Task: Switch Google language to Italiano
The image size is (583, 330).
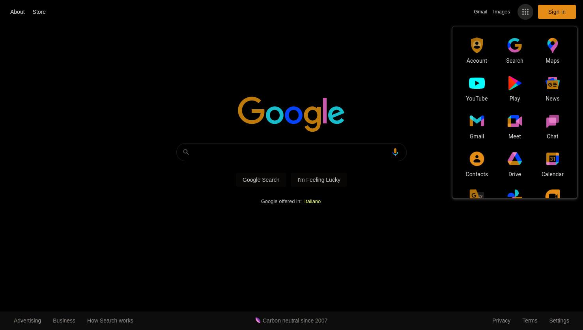Action: click(x=312, y=201)
